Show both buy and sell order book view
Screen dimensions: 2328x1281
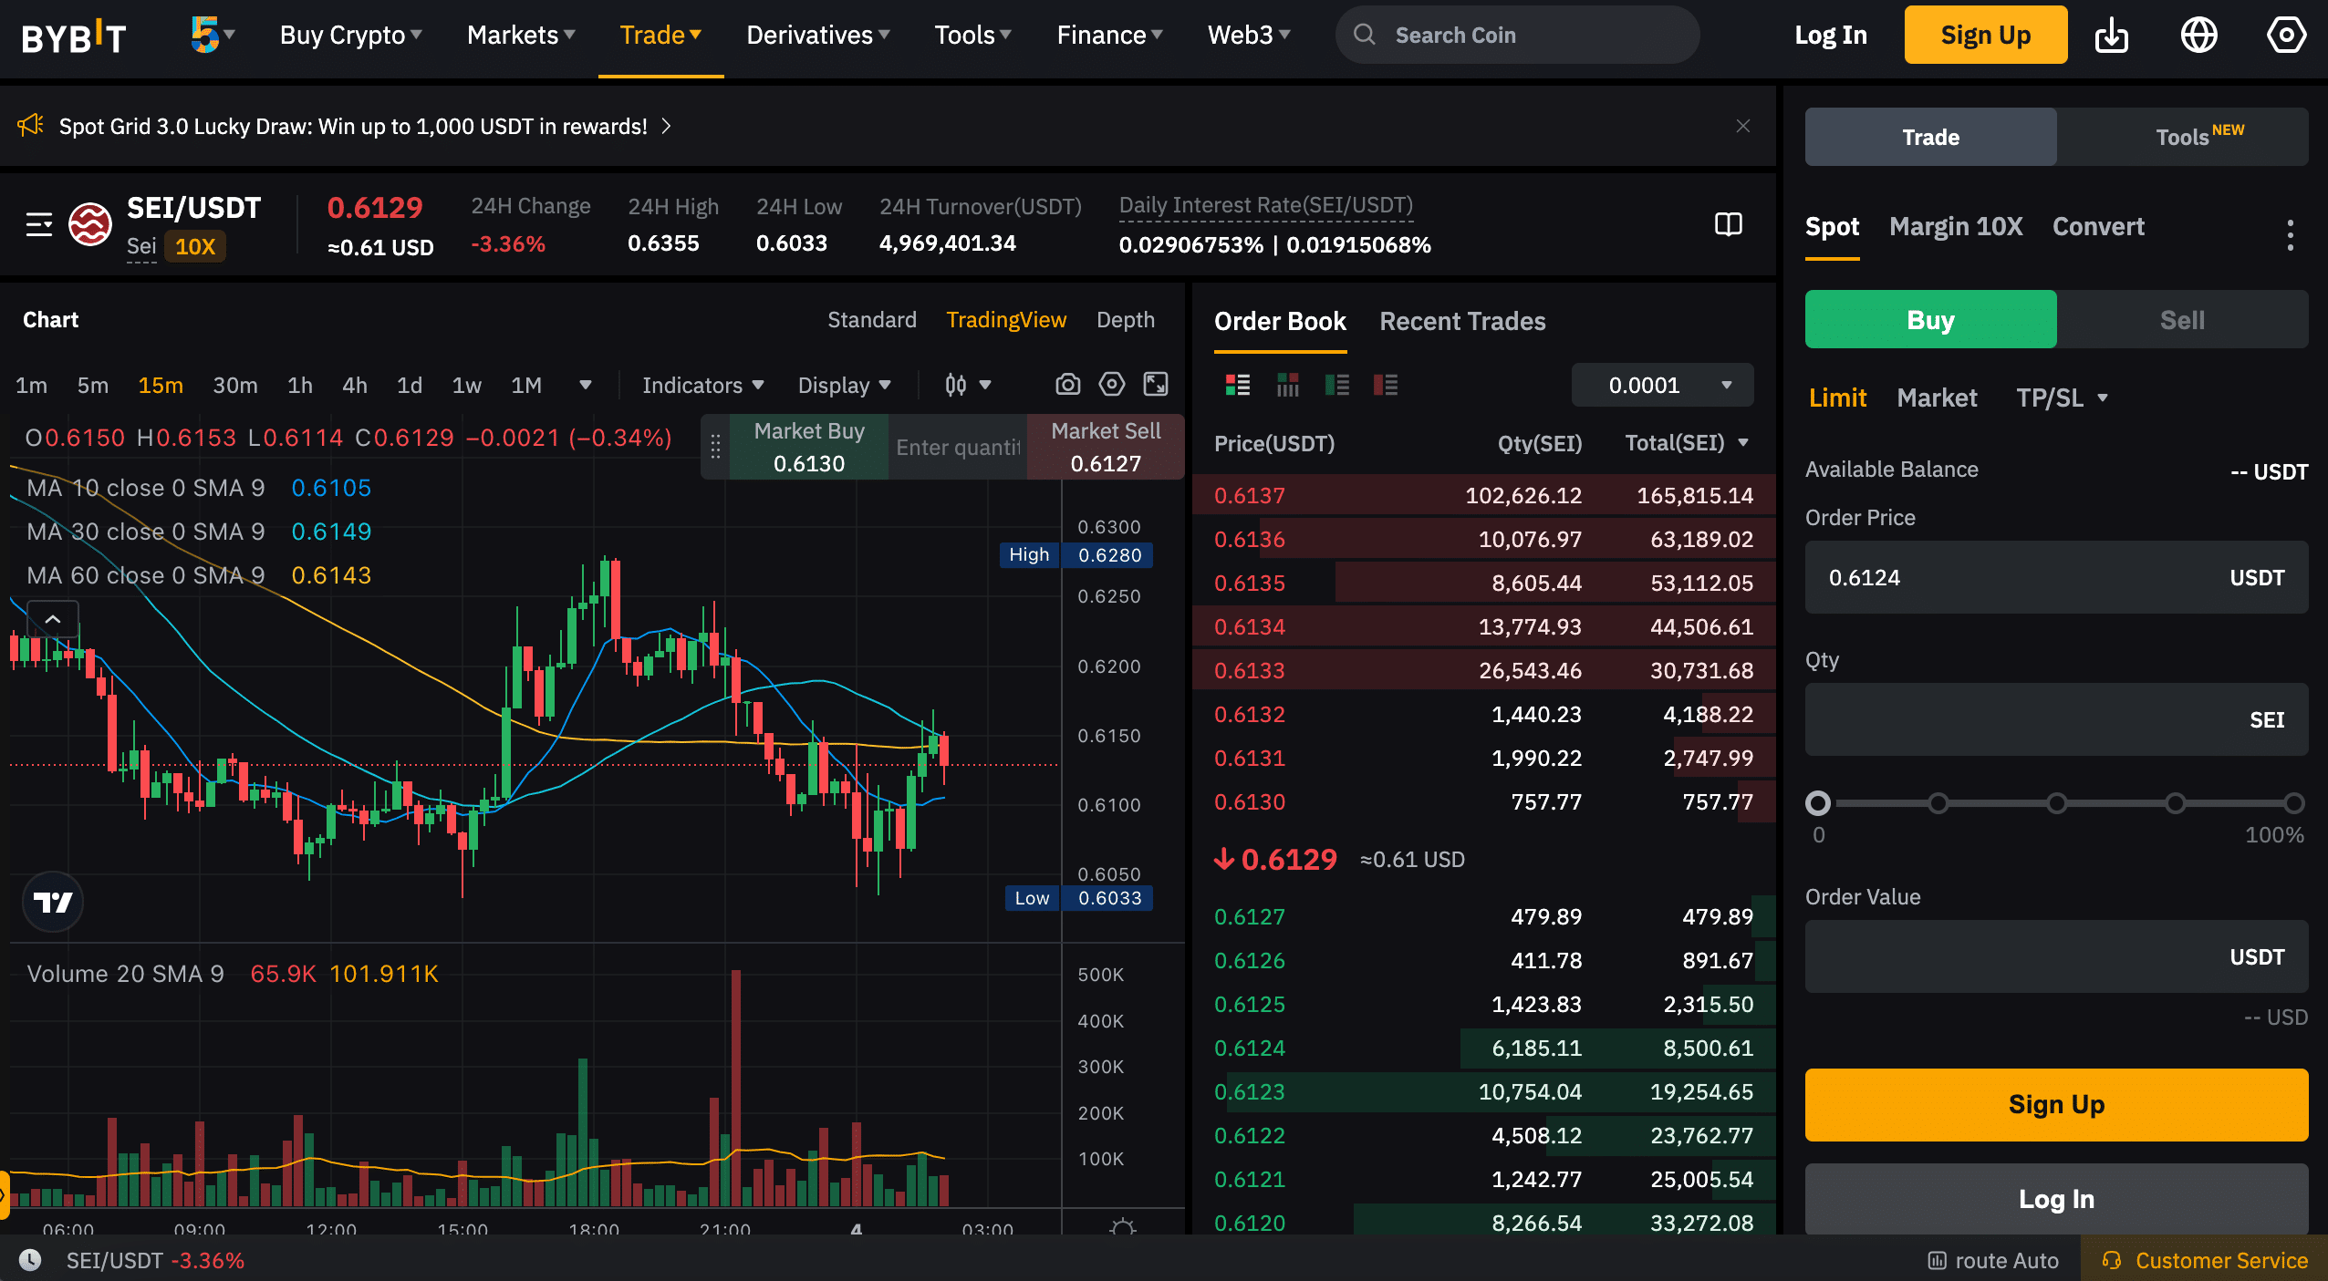click(x=1238, y=385)
